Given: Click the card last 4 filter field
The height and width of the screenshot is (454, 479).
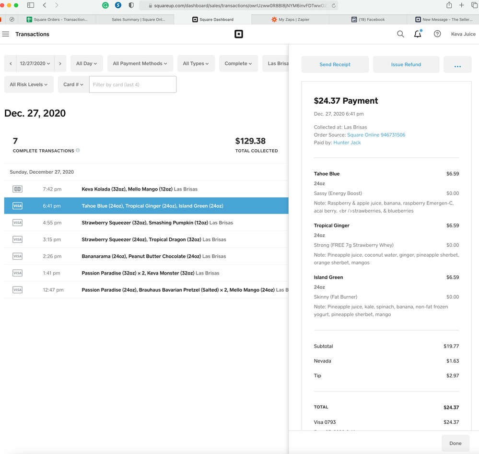Looking at the screenshot, I should (x=133, y=84).
